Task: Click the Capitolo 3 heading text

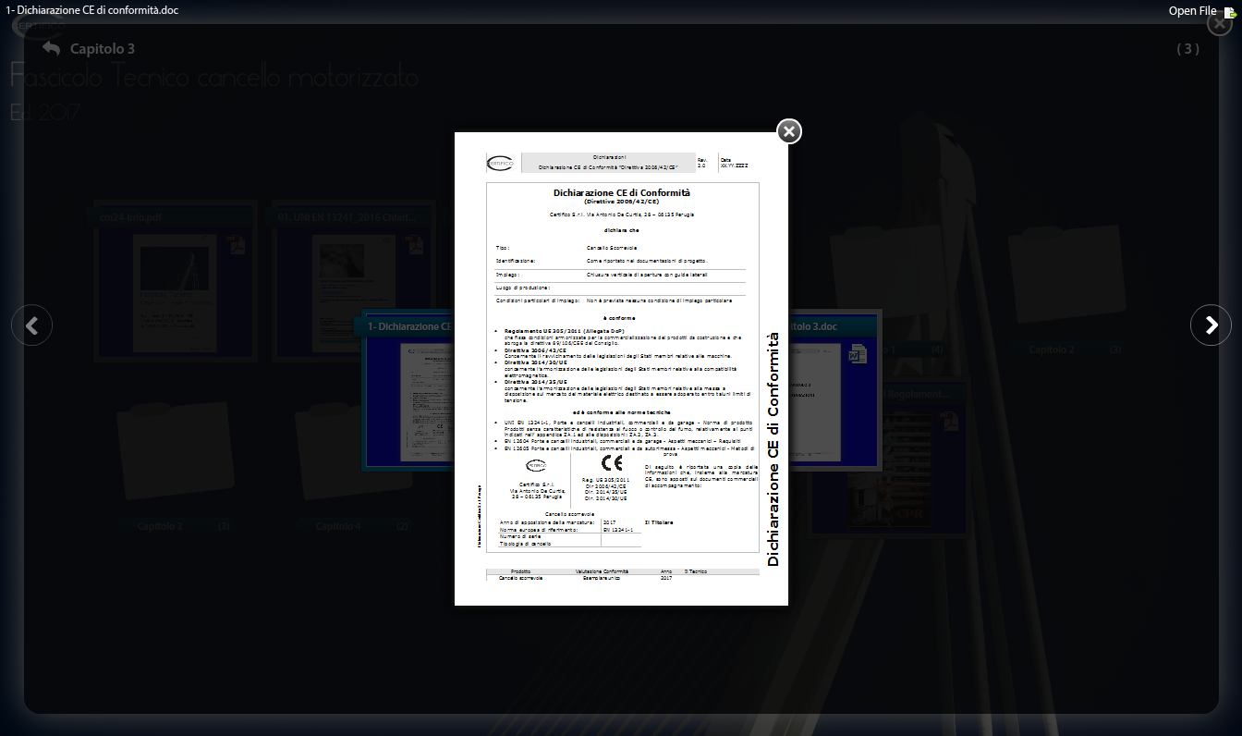Action: click(103, 49)
